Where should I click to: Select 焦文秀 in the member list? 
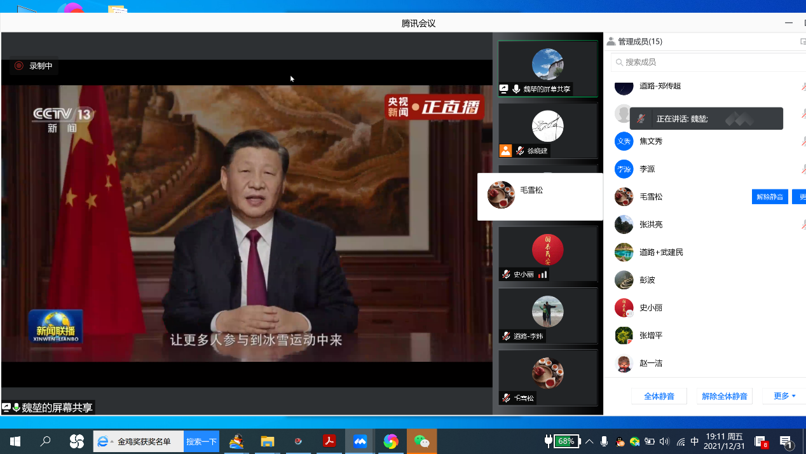pyautogui.click(x=651, y=141)
